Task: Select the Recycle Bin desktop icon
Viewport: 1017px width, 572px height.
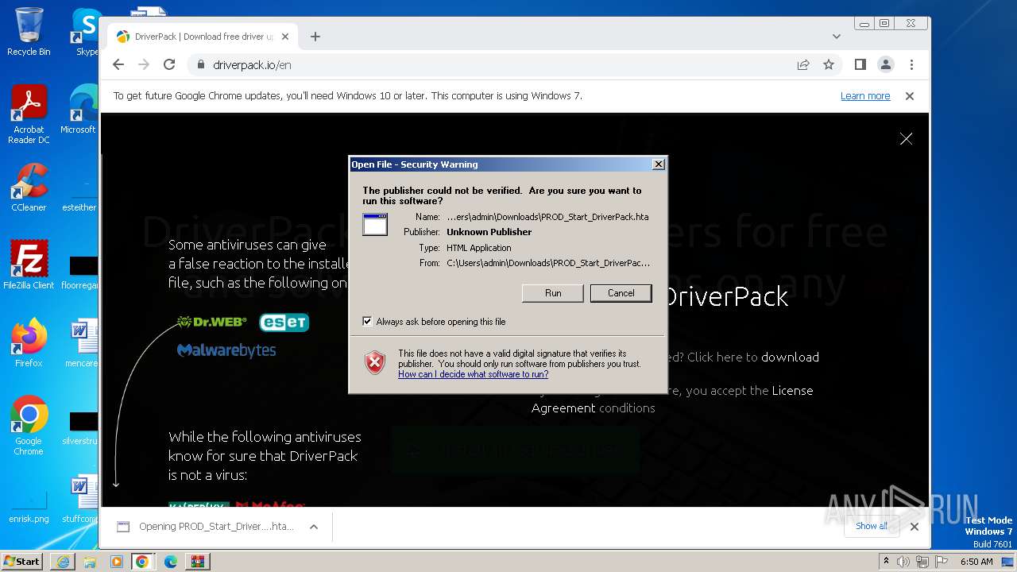Action: 29,32
